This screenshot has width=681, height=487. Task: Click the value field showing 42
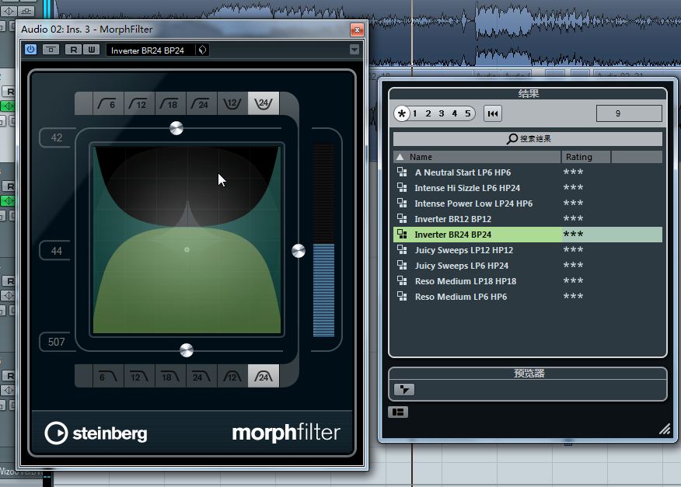click(x=57, y=138)
